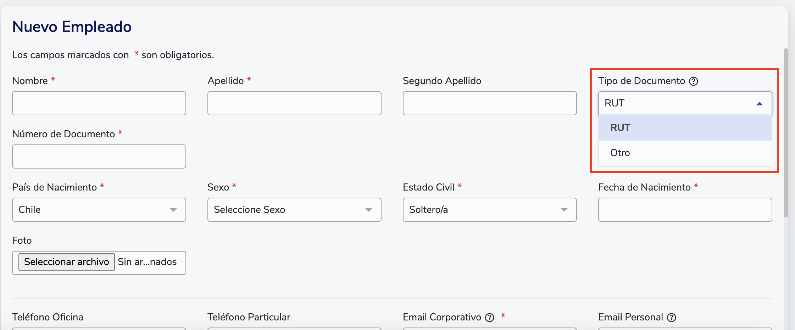Click the País de Nacimiento arrow icon
795x330 pixels.
[173, 210]
